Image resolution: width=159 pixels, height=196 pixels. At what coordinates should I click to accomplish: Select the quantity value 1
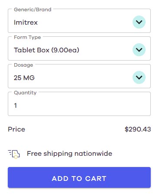click(16, 106)
